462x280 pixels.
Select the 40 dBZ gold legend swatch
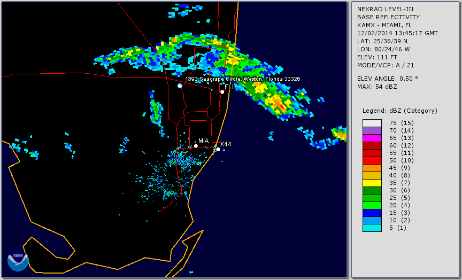point(372,175)
